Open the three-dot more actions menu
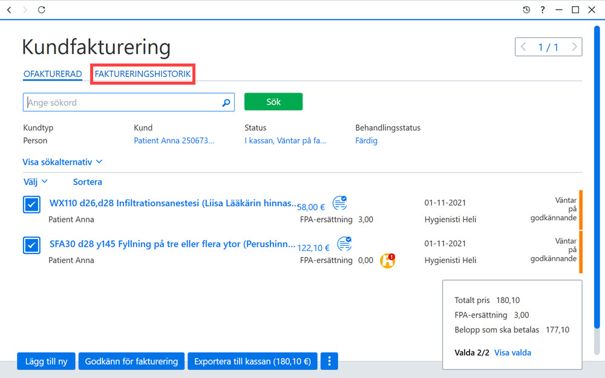605x378 pixels. (329, 361)
